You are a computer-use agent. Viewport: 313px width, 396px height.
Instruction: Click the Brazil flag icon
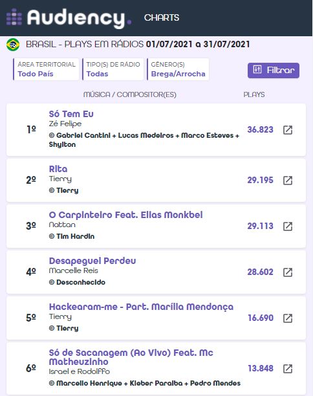pos(13,45)
